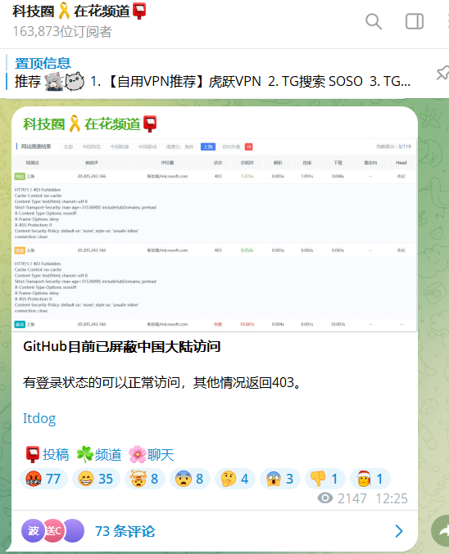Forward the post with the share arrow
This screenshot has width=449, height=554.
click(441, 531)
